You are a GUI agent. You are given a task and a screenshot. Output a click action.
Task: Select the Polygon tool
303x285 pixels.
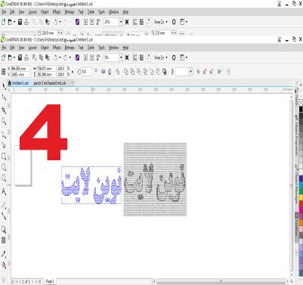4,178
